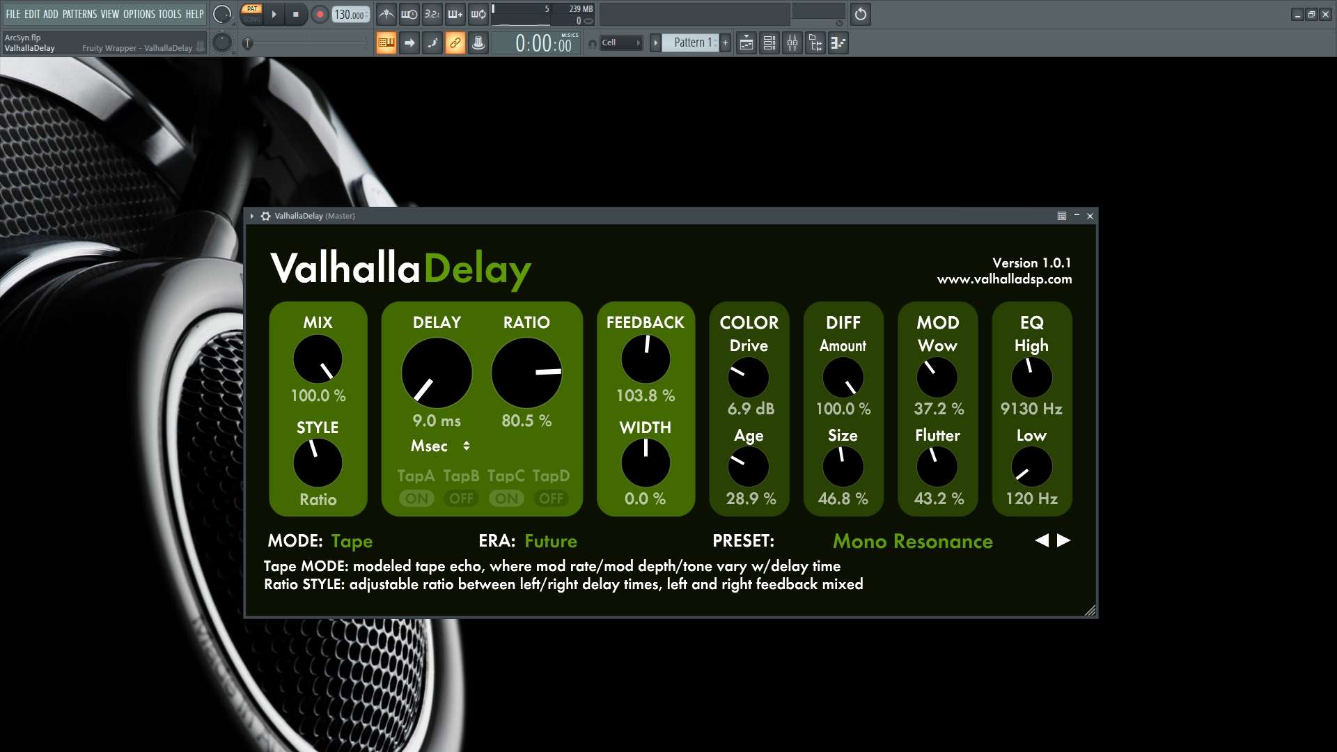
Task: Click the metronome icon
Action: pyautogui.click(x=386, y=14)
